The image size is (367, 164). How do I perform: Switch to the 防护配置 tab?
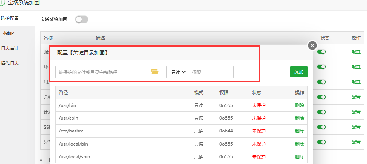pos(10,18)
